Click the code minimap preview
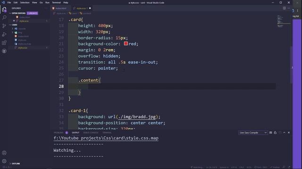This screenshot has width=302, height=169. tap(283, 21)
